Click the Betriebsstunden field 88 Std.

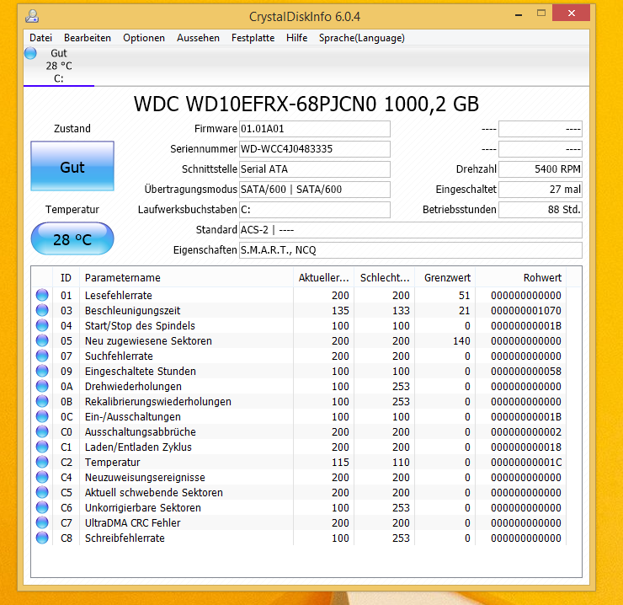click(x=540, y=210)
